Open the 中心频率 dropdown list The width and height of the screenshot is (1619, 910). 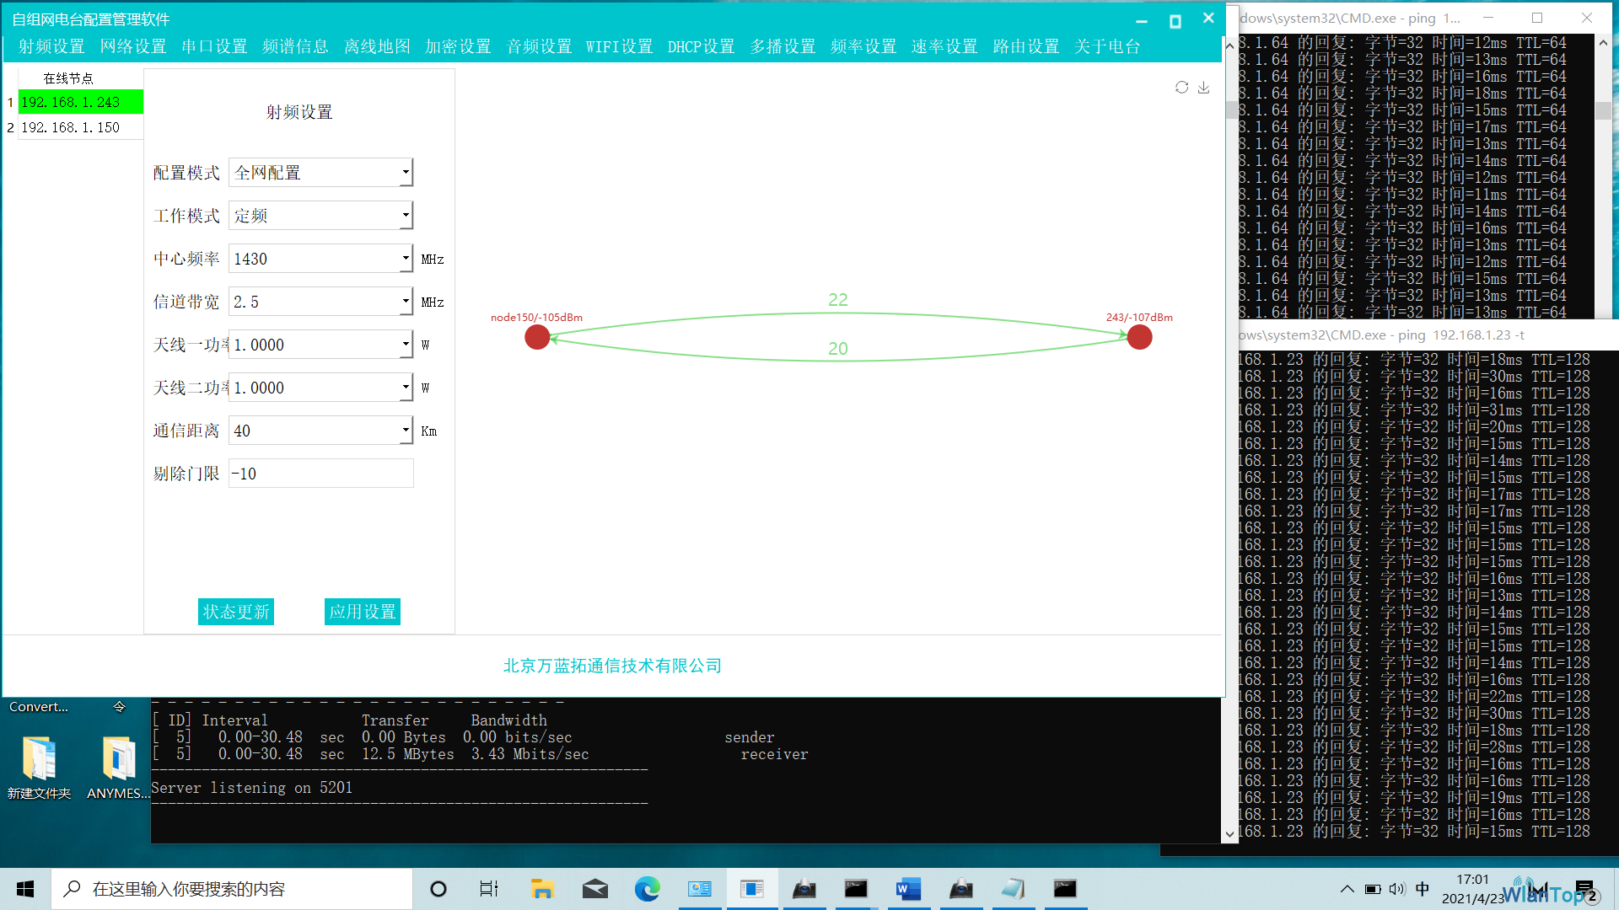[406, 259]
